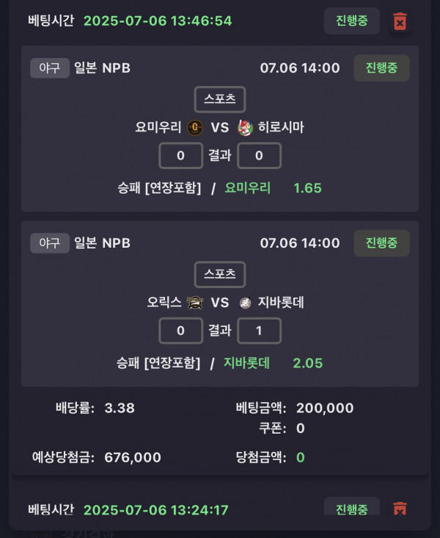Select 스포츠 tag in Yomiuri match card
Screen dimensions: 440x538
click(220, 99)
